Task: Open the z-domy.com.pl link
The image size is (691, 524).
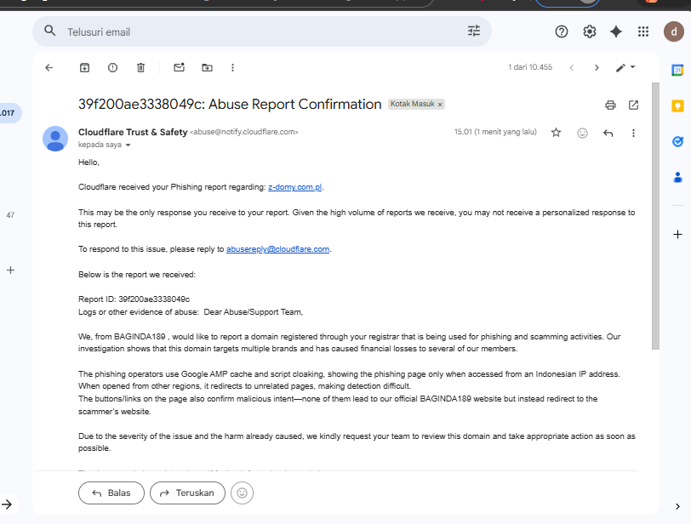Action: point(294,186)
